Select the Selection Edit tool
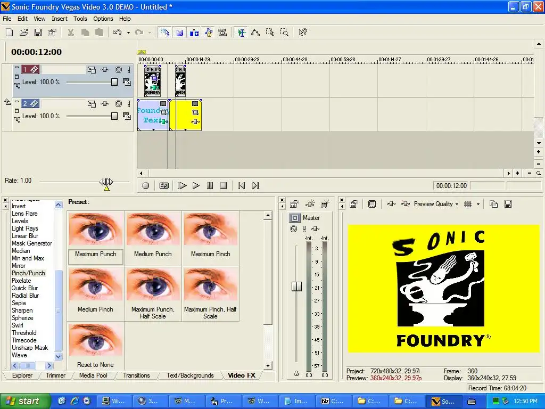 click(x=270, y=32)
